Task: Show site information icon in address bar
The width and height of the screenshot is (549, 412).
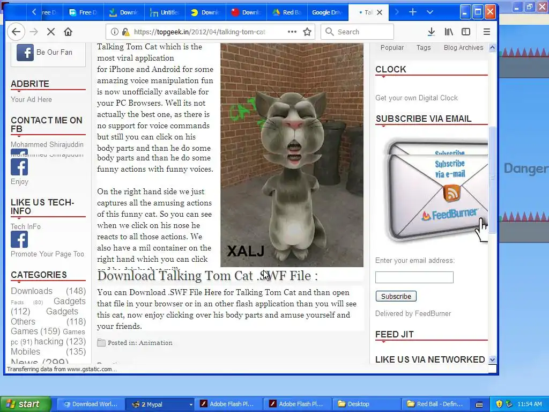Action: coord(115,32)
